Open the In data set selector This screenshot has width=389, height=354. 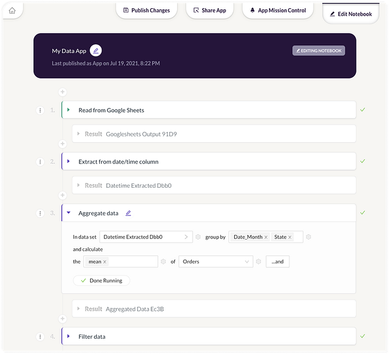tap(146, 237)
